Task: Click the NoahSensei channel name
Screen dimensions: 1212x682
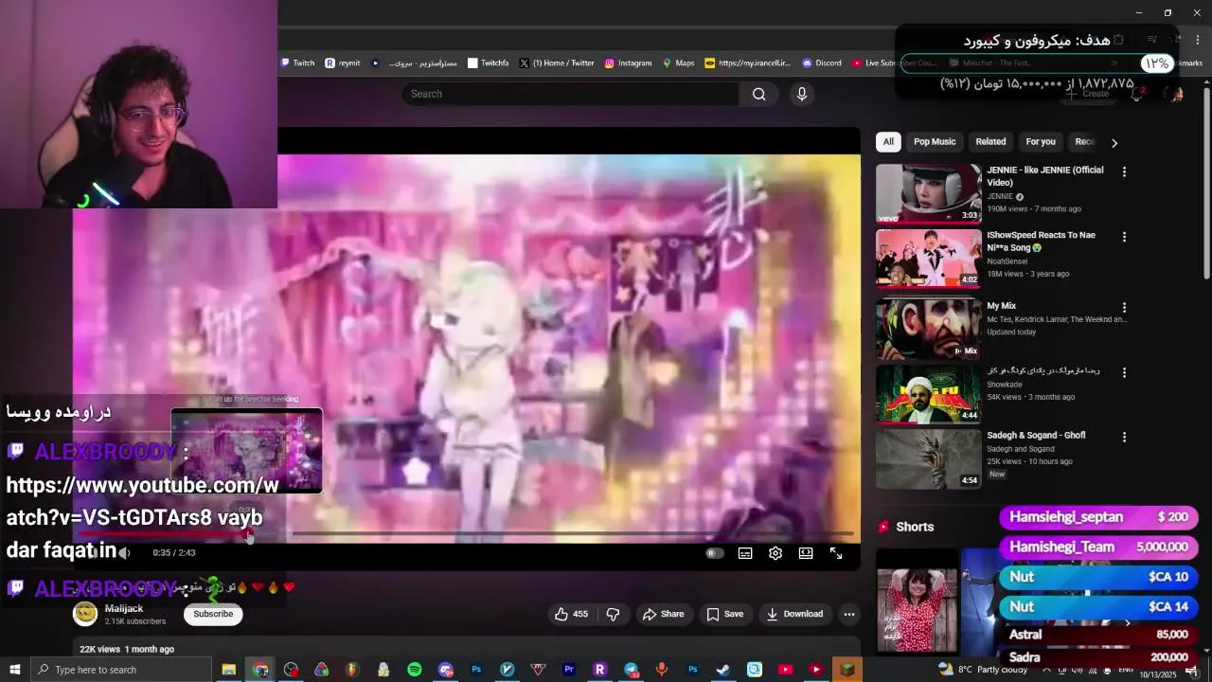Action: tap(1007, 261)
